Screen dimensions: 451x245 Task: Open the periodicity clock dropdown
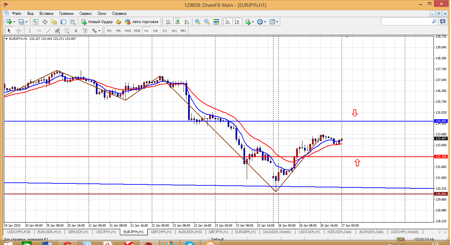[265, 22]
